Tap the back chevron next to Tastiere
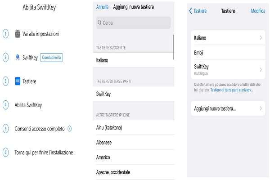 click(x=191, y=11)
